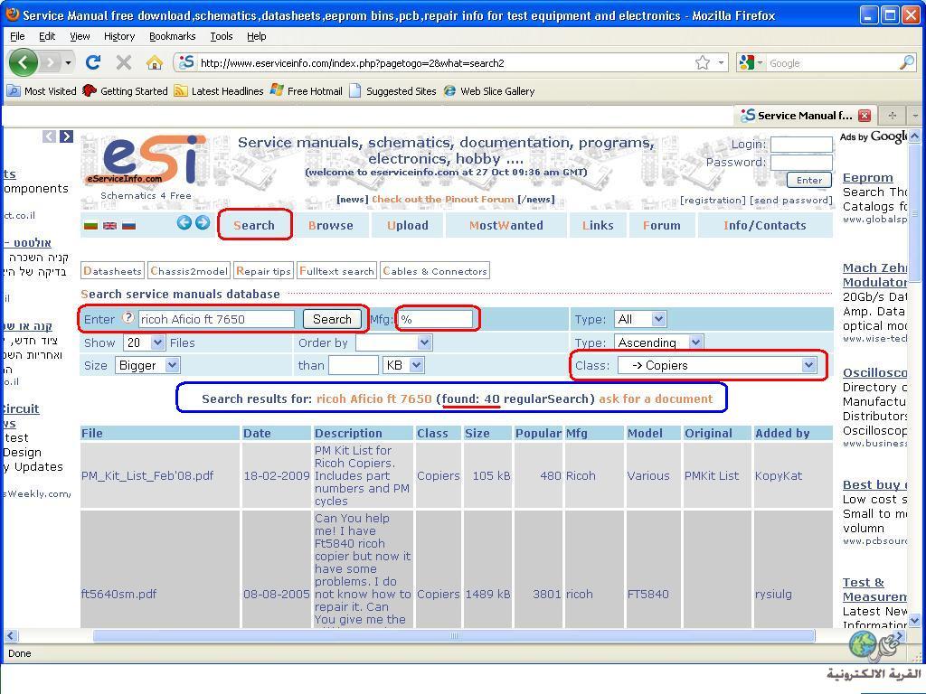Viewport: 926px width, 694px height.
Task: Open the Bookmarks menu
Action: click(173, 36)
